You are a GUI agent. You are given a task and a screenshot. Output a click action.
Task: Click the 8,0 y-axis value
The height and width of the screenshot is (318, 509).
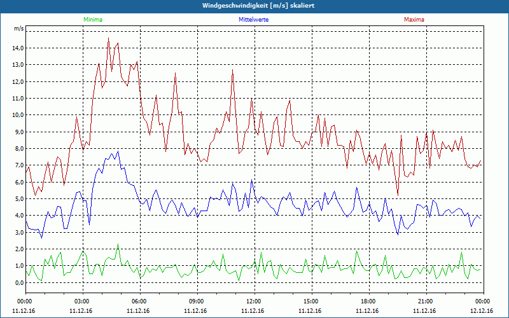click(x=19, y=149)
